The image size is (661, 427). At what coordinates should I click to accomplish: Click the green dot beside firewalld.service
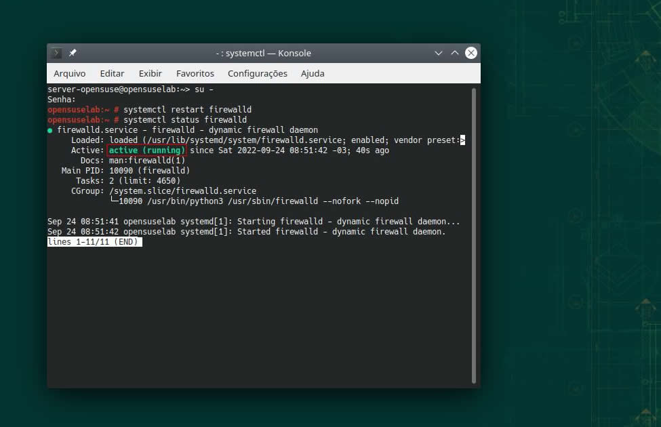50,130
